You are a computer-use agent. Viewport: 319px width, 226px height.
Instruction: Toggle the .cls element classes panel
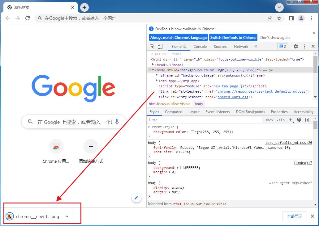(281, 120)
